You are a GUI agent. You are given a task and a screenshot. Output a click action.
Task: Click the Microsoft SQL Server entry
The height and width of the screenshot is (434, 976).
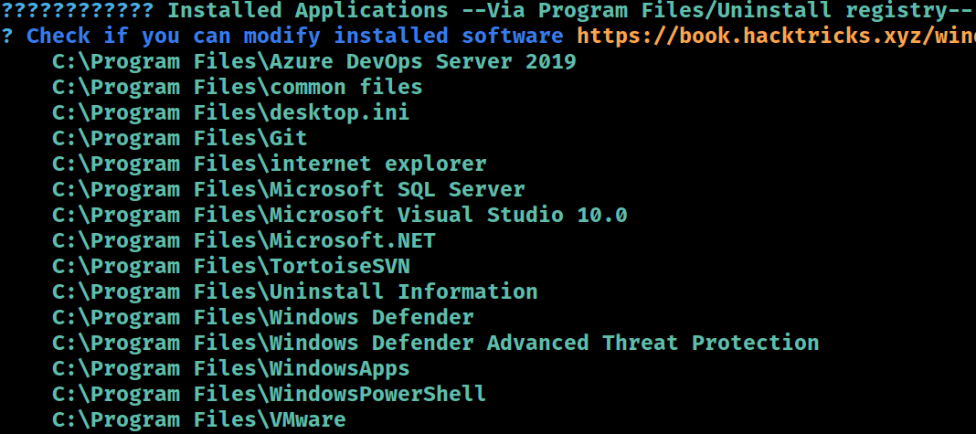[289, 190]
